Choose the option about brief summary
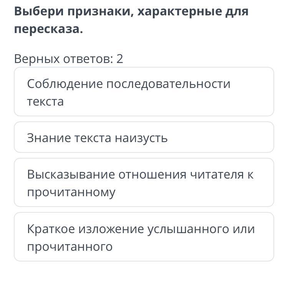The height and width of the screenshot is (288, 288). 144,237
